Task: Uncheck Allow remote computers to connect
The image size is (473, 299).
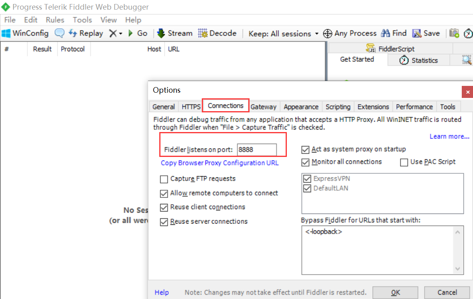Action: point(164,193)
